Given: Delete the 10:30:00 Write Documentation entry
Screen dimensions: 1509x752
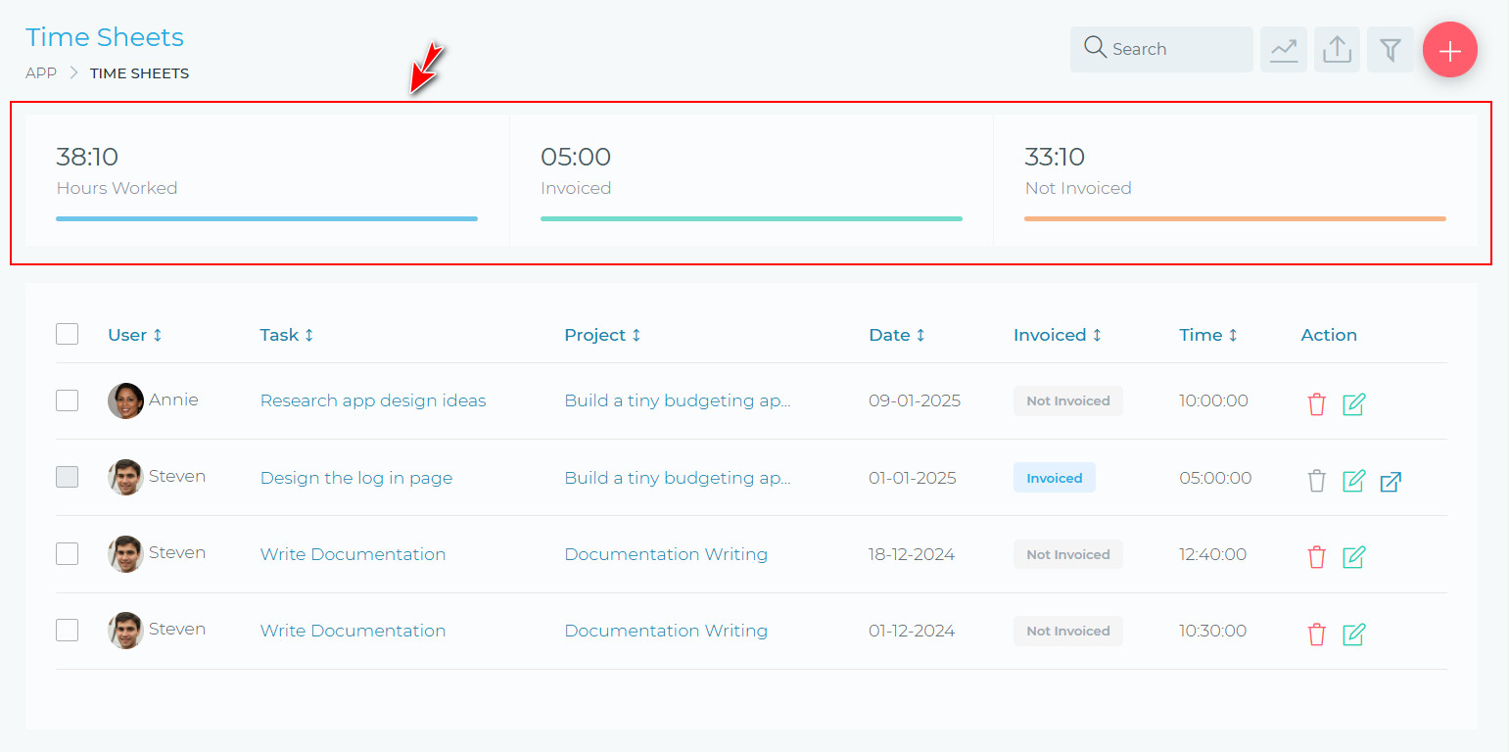Looking at the screenshot, I should pos(1316,634).
